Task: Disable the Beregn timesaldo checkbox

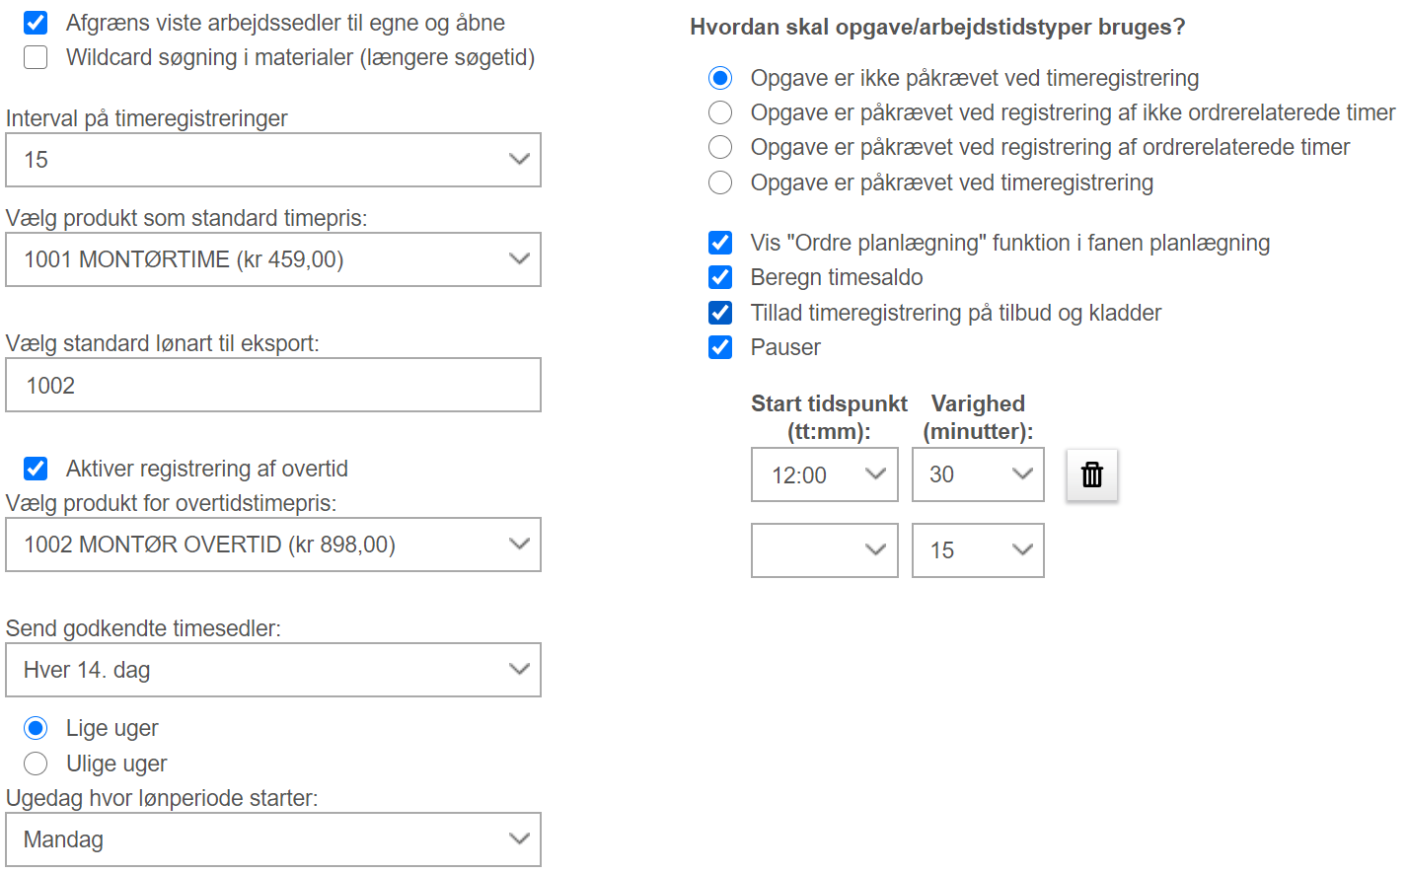Action: (720, 277)
